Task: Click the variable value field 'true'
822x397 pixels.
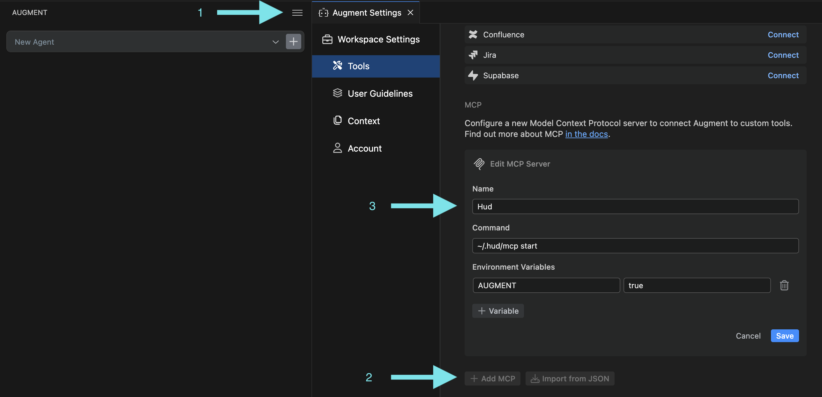Action: [x=697, y=285]
